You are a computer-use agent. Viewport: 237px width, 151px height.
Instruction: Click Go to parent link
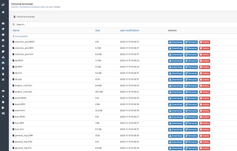pos(20,36)
